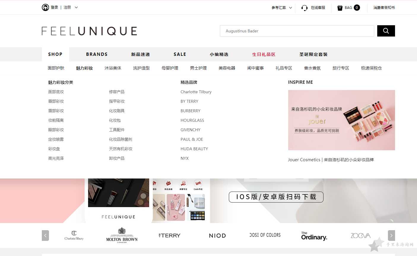Open HUDA BEAUTY in featured brands
The height and width of the screenshot is (256, 417).
pos(194,149)
